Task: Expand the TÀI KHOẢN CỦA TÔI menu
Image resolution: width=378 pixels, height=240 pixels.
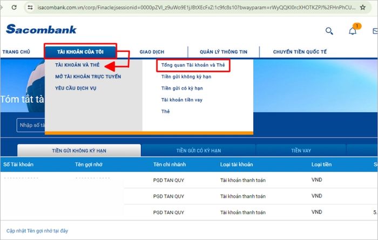Action: [x=80, y=52]
